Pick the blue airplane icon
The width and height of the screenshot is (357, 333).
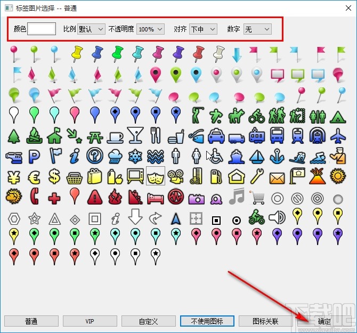click(338, 136)
